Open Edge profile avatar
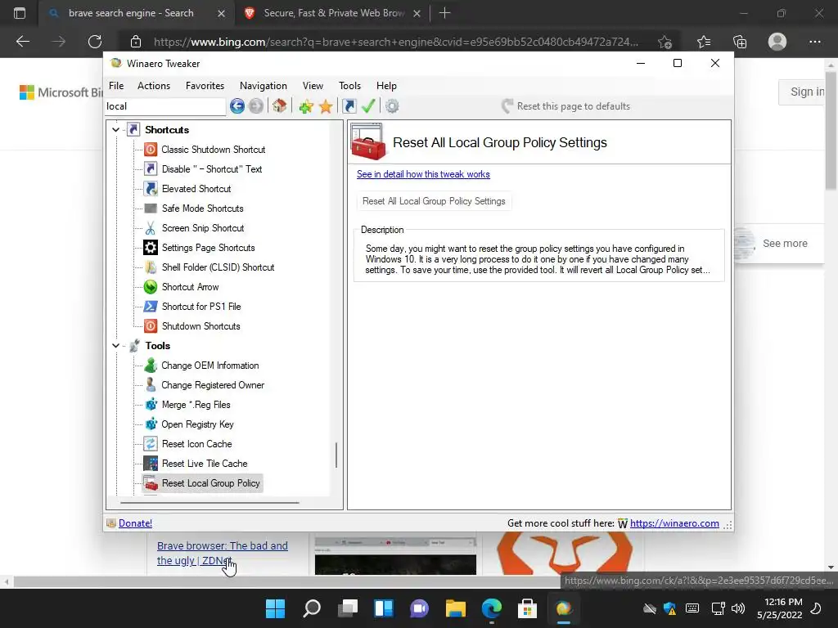 777,42
